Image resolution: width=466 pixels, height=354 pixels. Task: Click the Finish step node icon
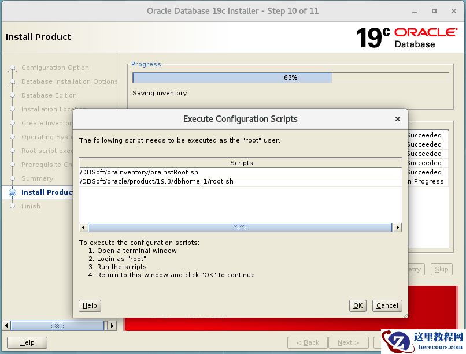coord(13,206)
